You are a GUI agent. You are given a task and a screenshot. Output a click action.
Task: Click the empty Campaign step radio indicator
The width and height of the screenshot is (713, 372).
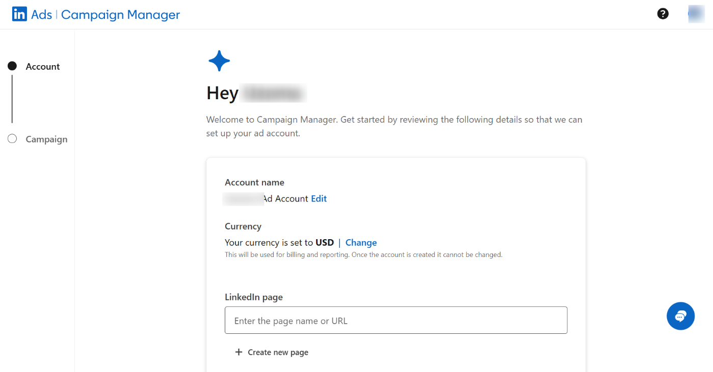12,138
